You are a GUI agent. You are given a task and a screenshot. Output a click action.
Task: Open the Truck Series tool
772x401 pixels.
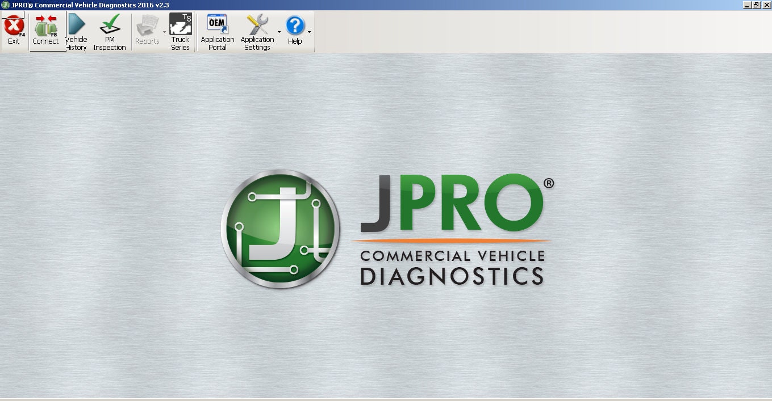(180, 32)
